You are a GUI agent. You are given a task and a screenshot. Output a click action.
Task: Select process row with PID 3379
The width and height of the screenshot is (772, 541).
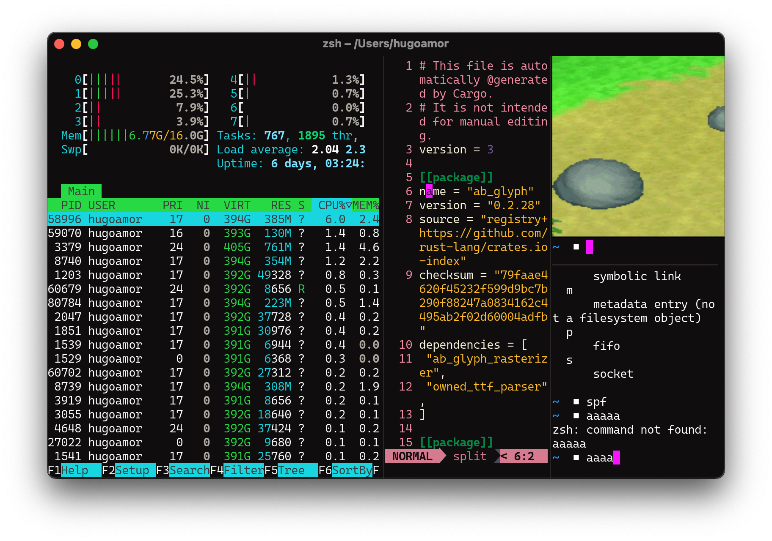pos(213,247)
